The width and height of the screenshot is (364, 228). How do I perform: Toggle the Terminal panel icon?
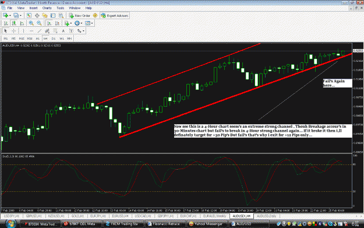tap(53, 16)
